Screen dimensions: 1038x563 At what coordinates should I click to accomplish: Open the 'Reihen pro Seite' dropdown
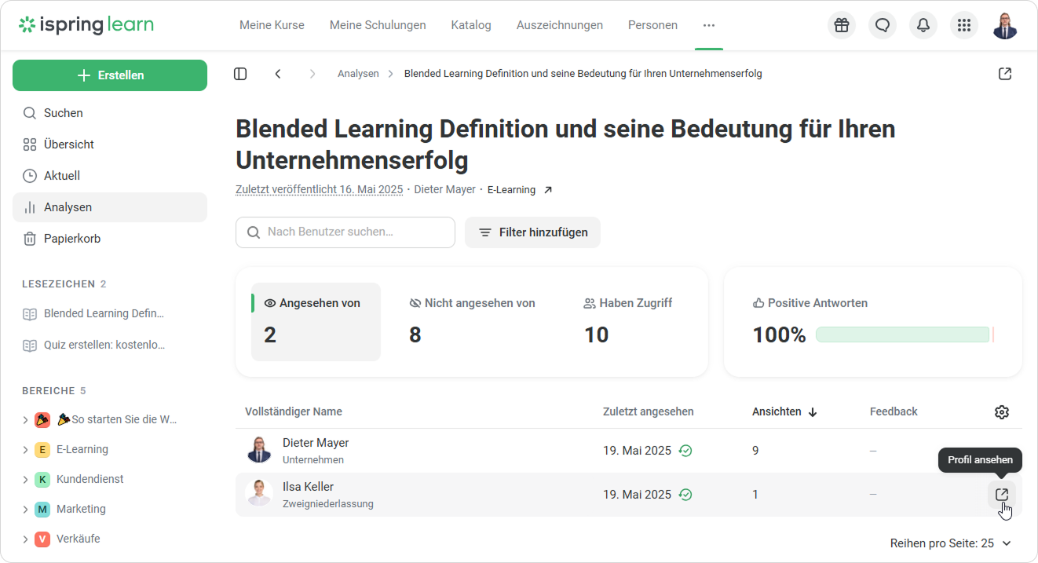[951, 543]
